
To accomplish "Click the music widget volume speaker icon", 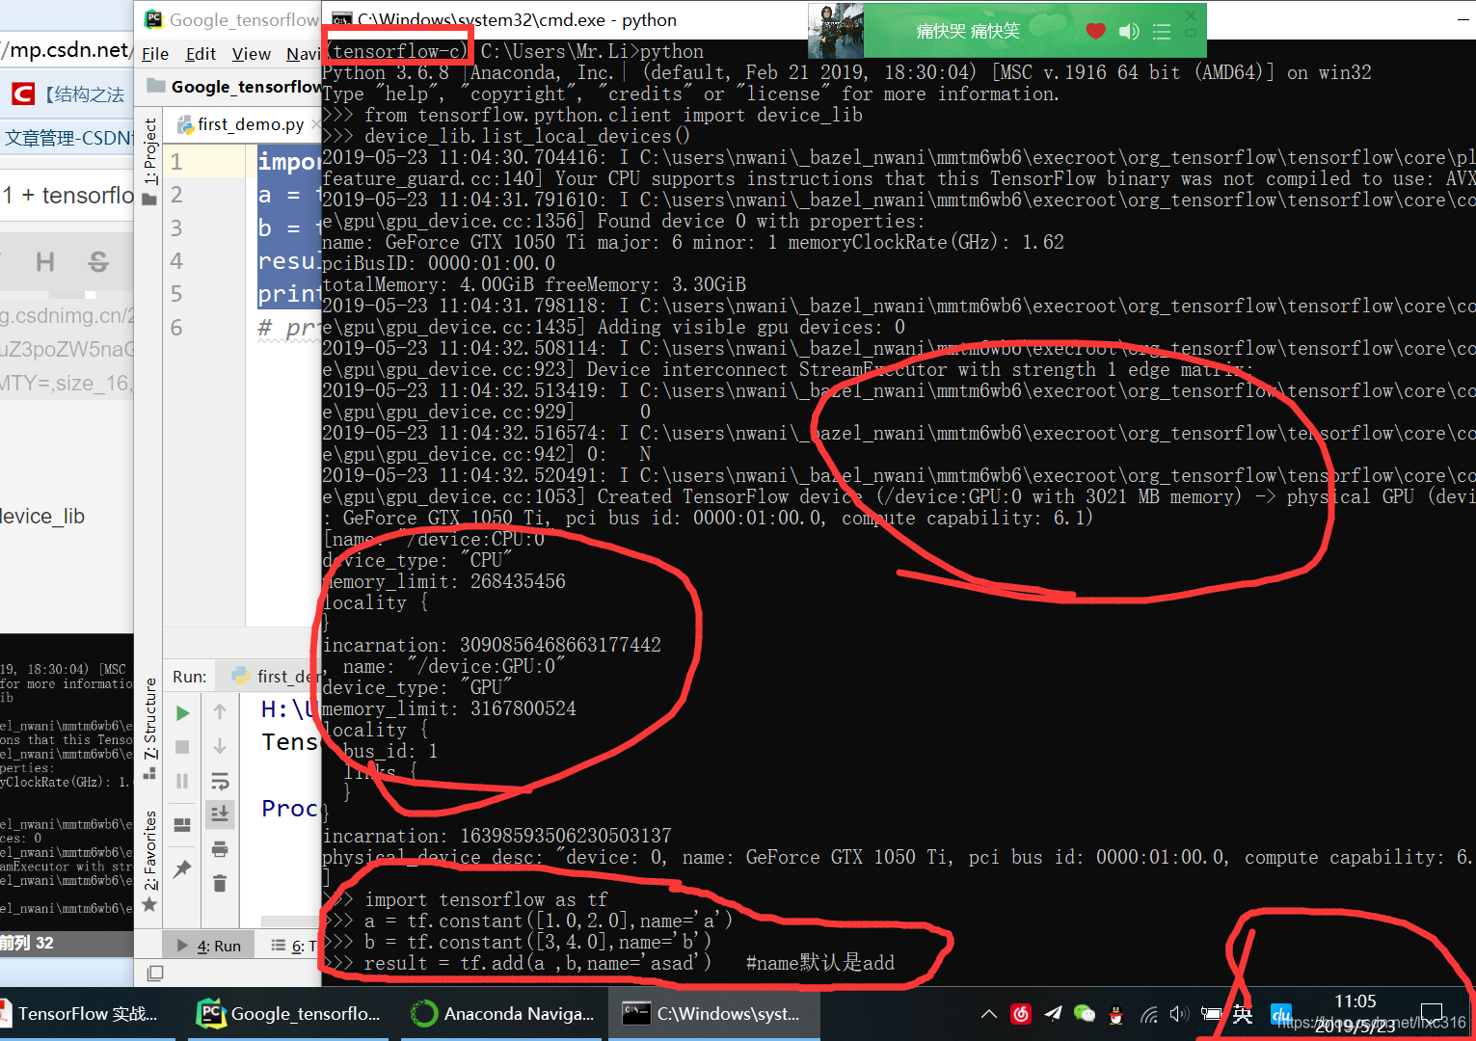I will coord(1128,32).
